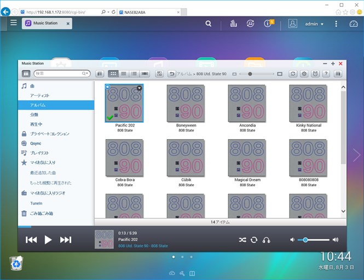Switch to detailed list view

point(134,73)
